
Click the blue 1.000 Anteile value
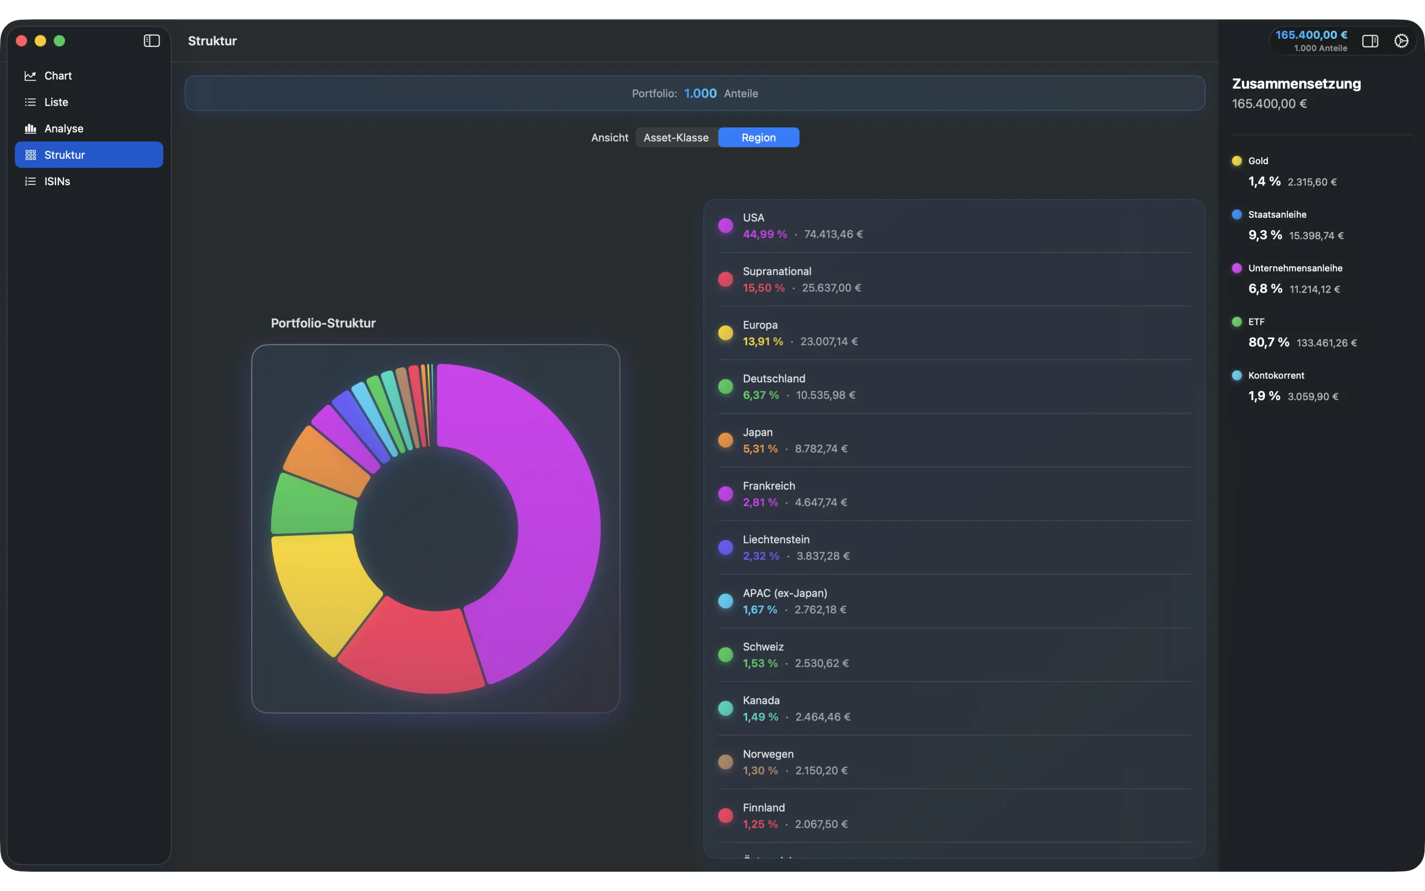point(700,93)
